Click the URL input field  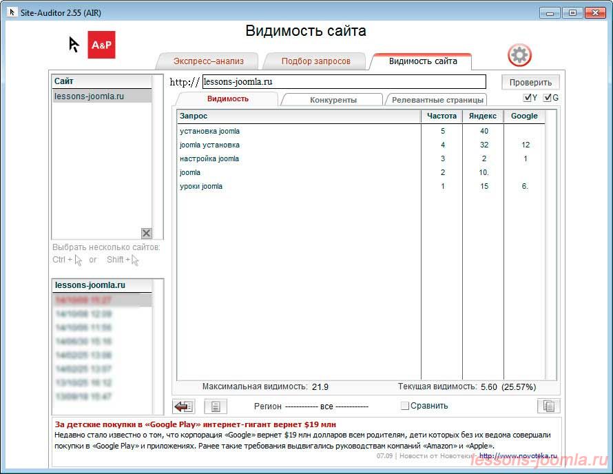pos(344,82)
